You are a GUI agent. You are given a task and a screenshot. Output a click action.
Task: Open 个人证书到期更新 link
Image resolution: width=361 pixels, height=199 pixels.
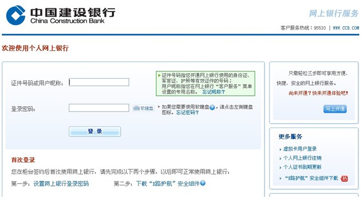coord(302,167)
